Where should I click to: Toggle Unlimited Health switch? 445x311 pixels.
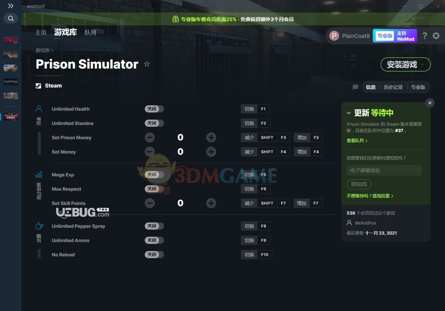click(154, 109)
